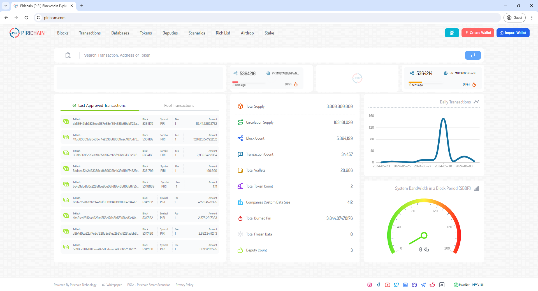
Task: Switch to the Pool Transactions tab
Action: [179, 105]
